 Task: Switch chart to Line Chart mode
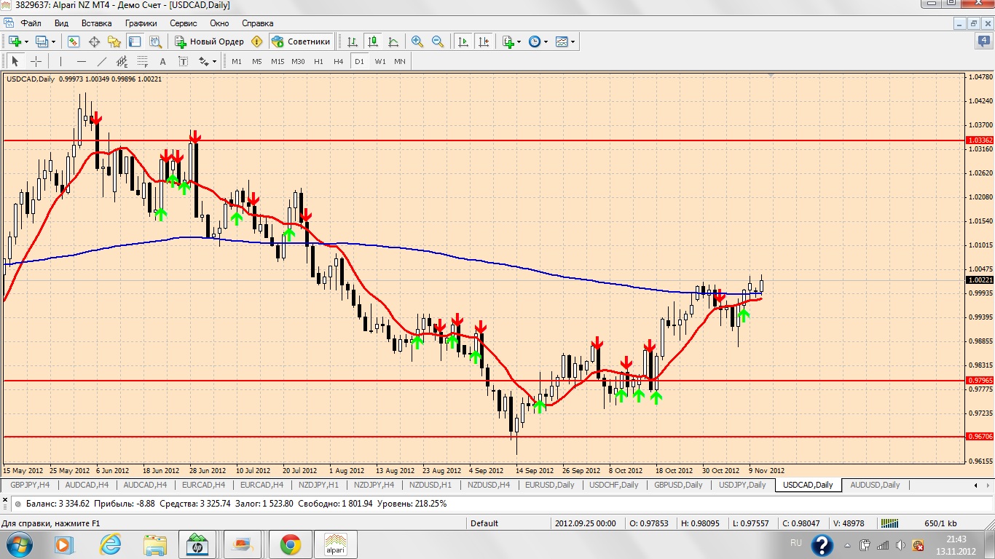[393, 41]
